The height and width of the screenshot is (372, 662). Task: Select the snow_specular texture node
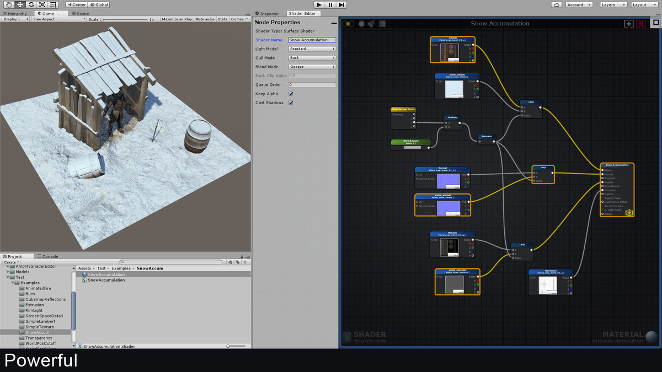pyautogui.click(x=457, y=282)
